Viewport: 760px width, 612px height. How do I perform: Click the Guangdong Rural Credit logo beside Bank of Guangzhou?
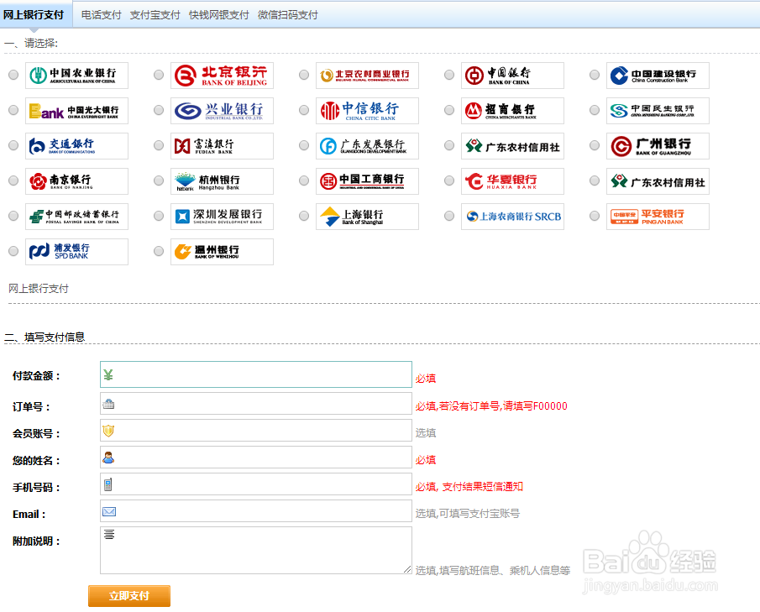513,146
